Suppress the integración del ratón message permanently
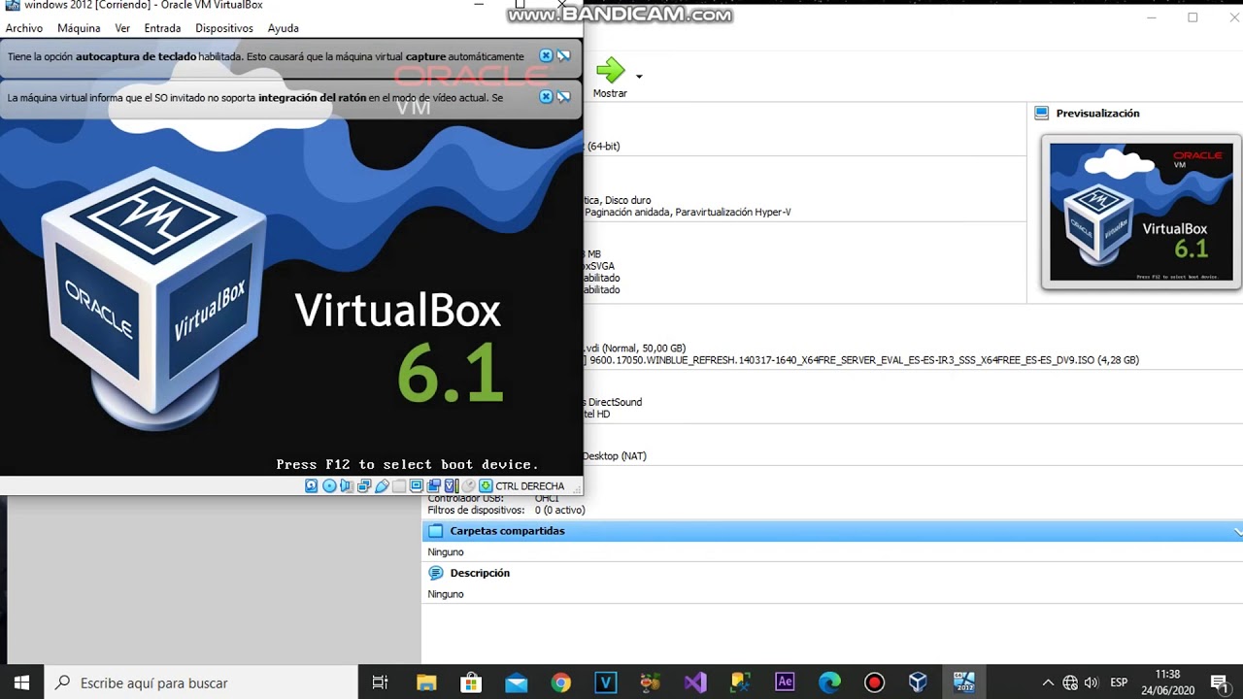 pos(563,97)
